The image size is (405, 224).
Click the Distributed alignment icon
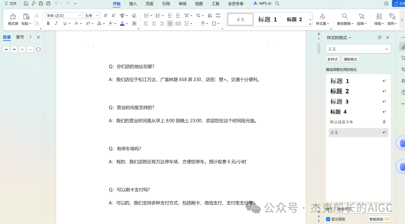pos(178,24)
